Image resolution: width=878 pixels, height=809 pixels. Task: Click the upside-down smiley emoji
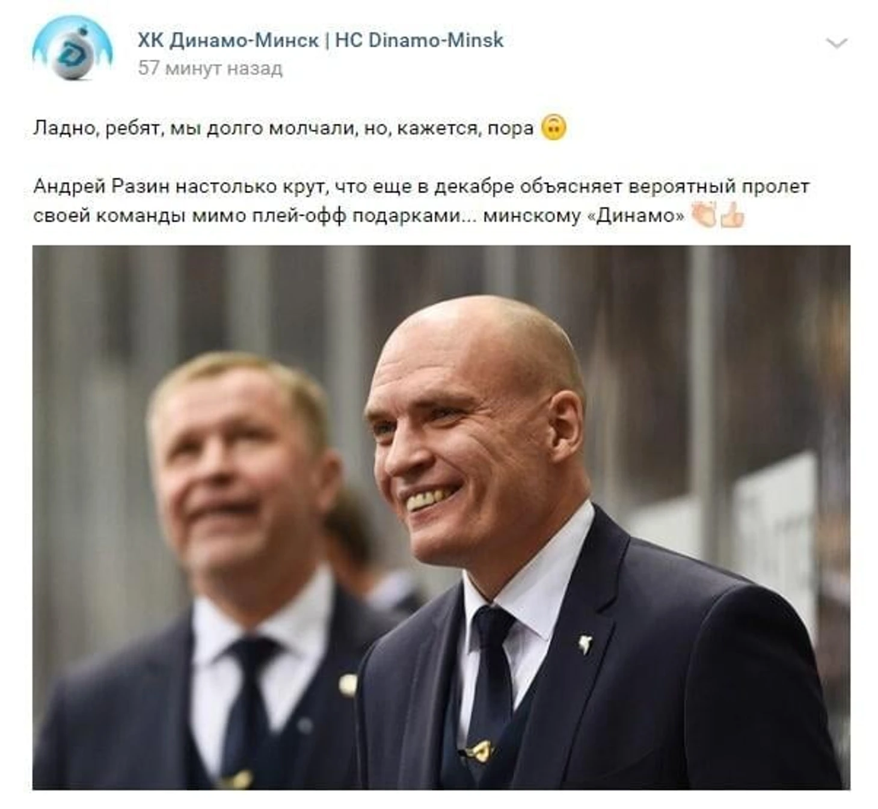pos(554,128)
